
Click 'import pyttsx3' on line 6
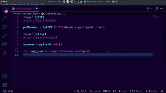pyautogui.click(x=34, y=34)
